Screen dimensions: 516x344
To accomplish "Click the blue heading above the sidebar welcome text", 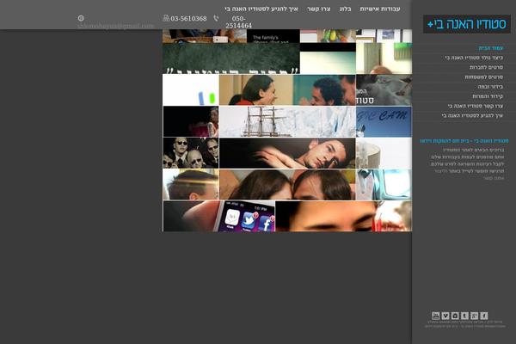I will pos(464,141).
